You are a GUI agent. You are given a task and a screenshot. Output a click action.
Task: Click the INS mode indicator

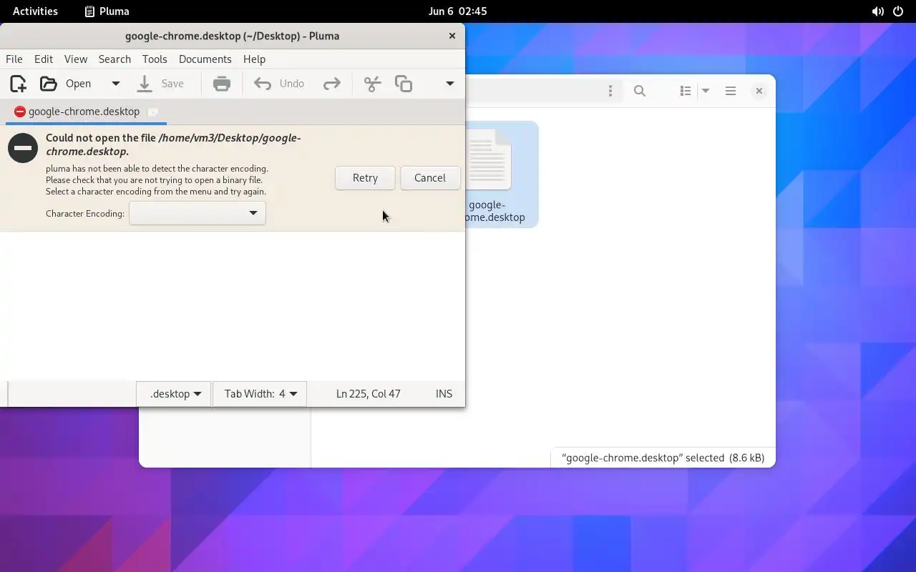click(x=444, y=394)
